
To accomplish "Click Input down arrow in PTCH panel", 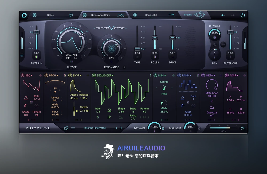I will tap(62, 115).
